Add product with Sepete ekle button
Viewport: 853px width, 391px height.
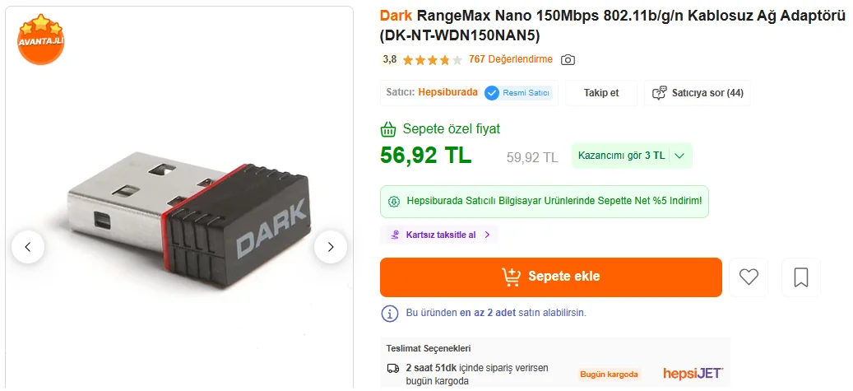(550, 277)
